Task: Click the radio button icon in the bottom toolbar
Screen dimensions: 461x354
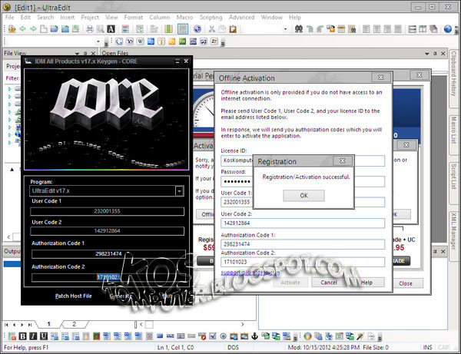Action: point(223,336)
